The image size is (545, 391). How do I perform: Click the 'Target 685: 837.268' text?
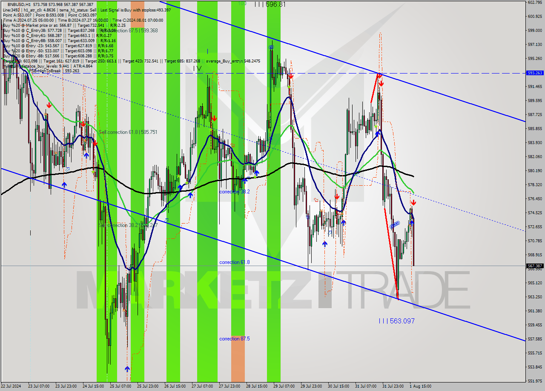pyautogui.click(x=182, y=61)
